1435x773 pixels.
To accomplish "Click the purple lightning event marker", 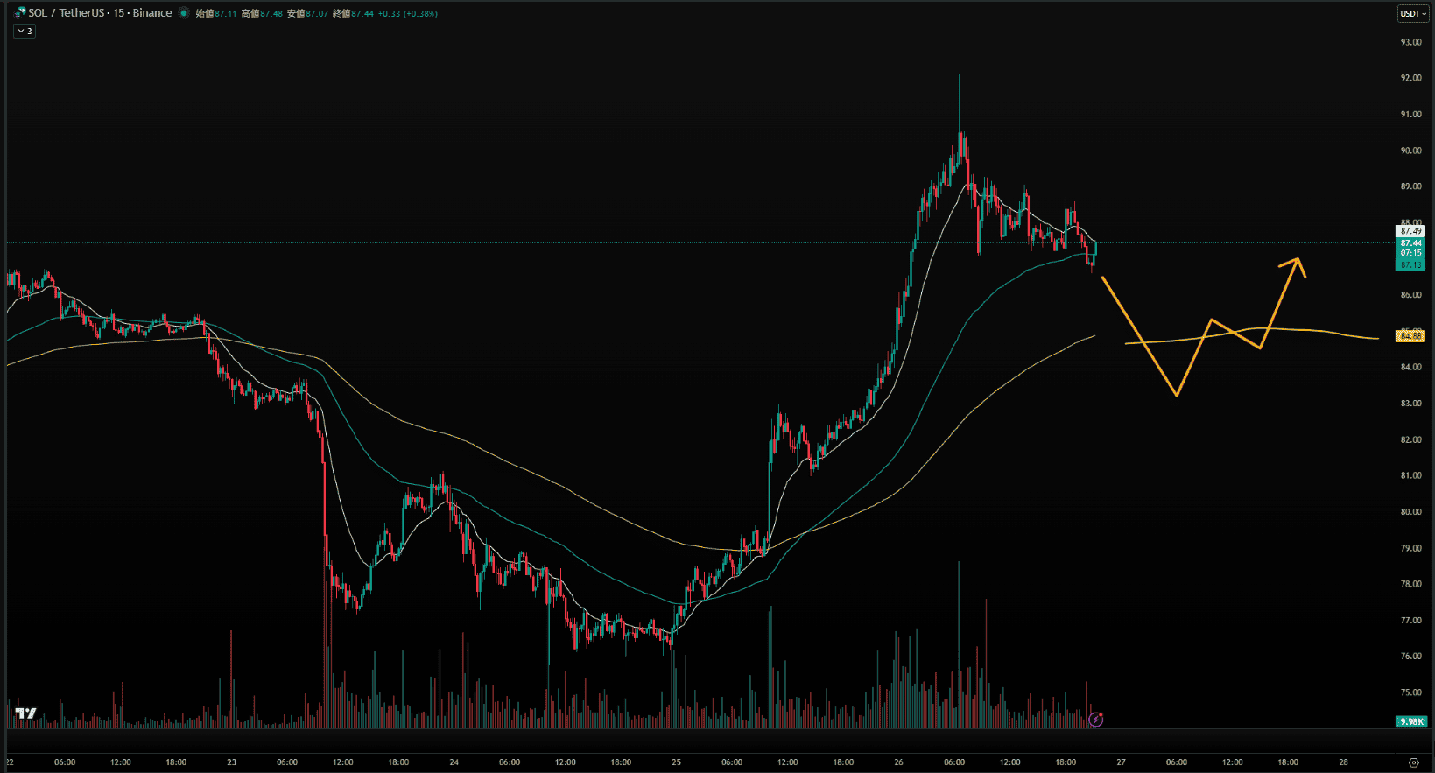I will pos(1095,720).
